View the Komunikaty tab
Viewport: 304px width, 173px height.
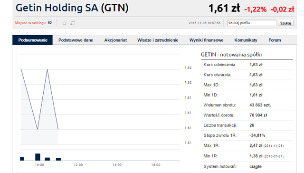pos(246,40)
